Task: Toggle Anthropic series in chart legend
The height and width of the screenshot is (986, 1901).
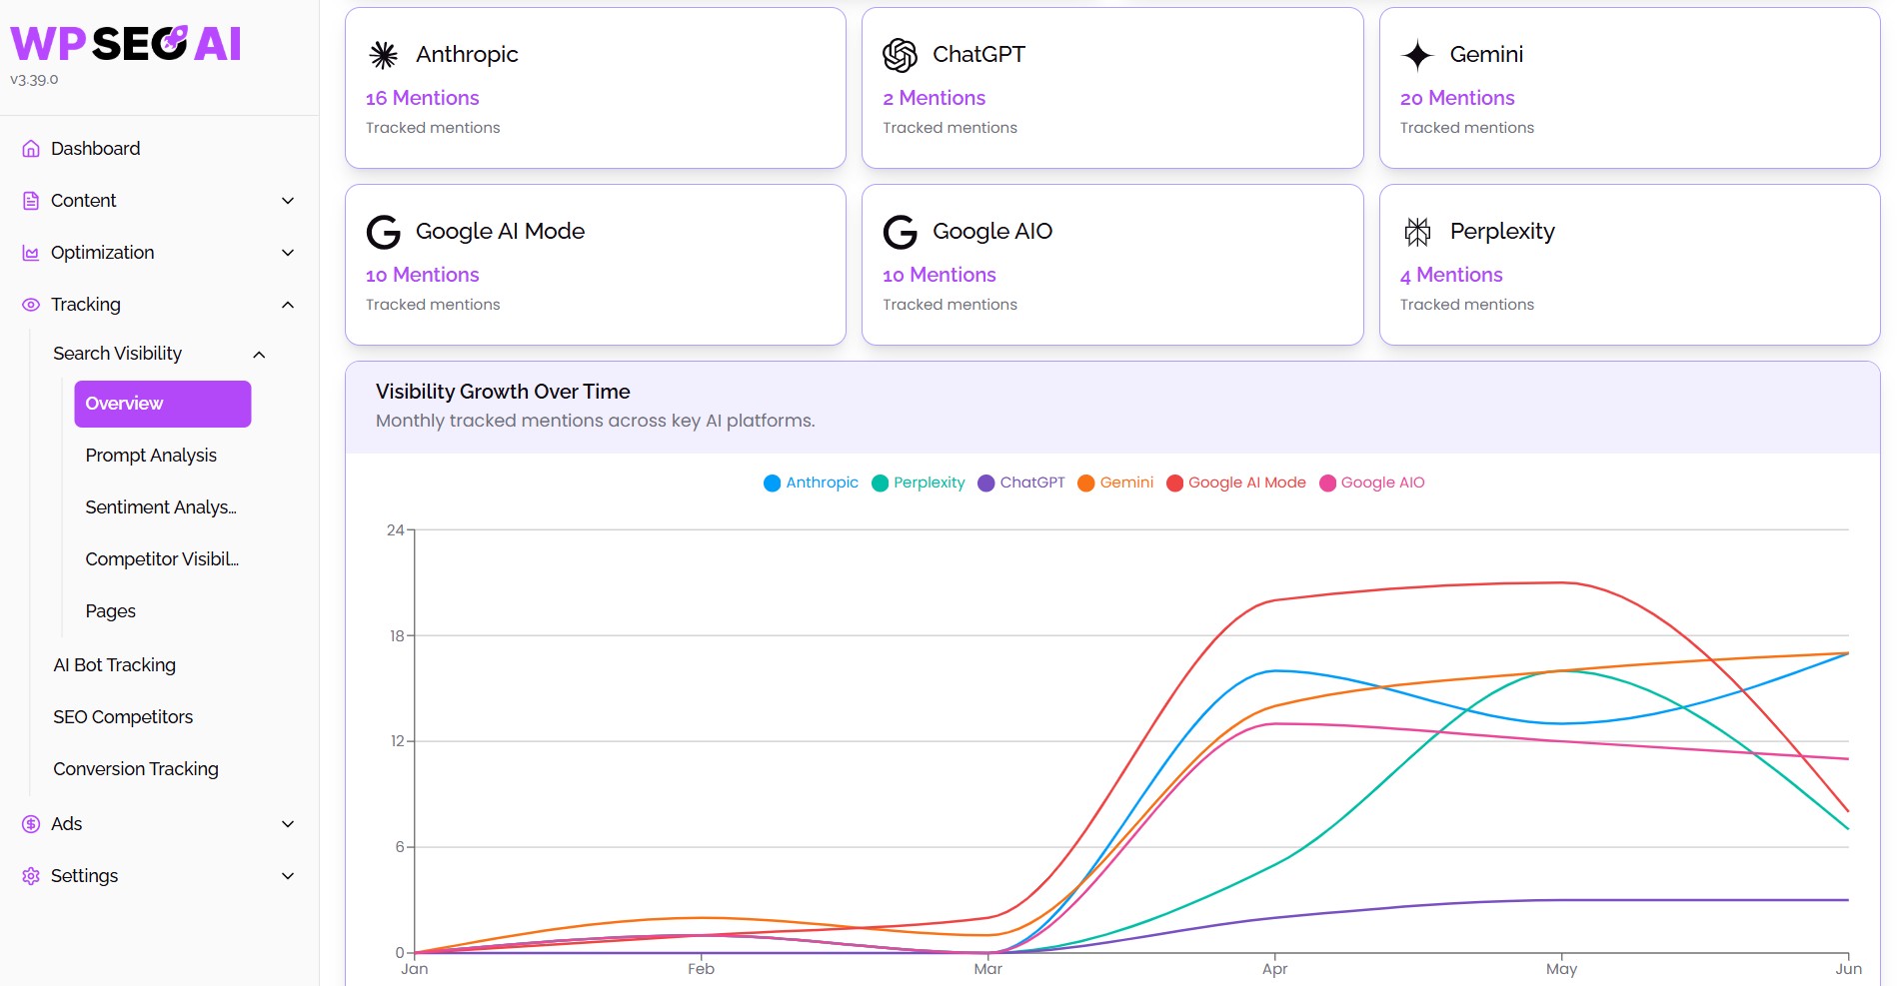Action: point(811,483)
